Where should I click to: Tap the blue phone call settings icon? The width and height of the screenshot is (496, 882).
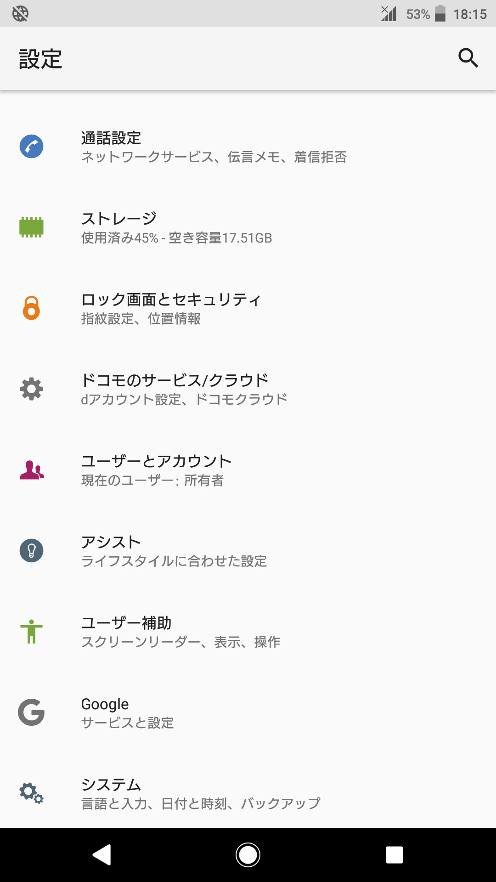pos(31,147)
